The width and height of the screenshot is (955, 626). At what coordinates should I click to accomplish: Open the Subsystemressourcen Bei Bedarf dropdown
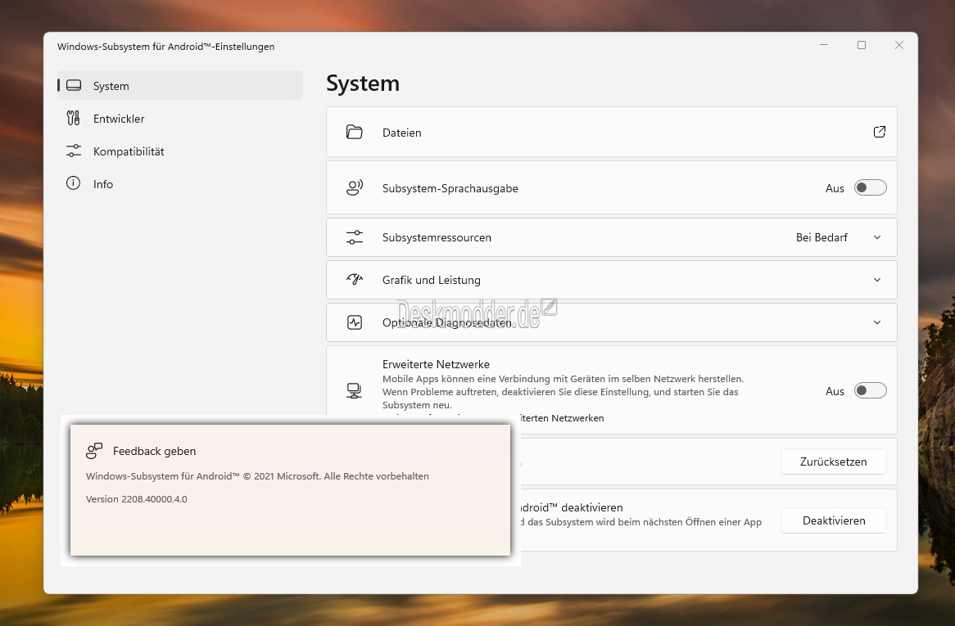click(x=838, y=237)
